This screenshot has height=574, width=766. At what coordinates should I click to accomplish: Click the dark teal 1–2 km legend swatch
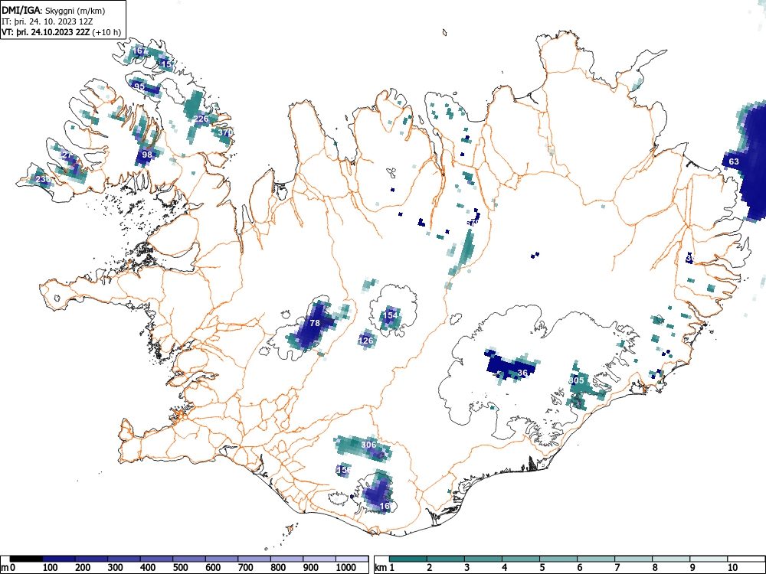408,559
